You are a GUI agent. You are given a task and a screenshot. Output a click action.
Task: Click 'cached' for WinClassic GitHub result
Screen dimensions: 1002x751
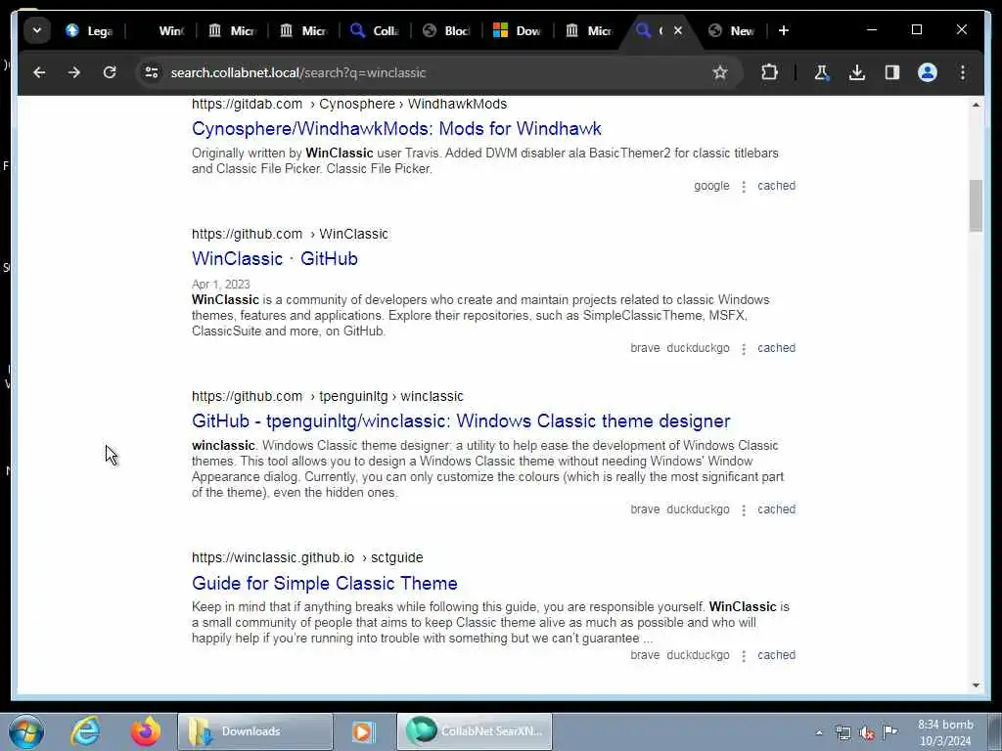click(776, 348)
